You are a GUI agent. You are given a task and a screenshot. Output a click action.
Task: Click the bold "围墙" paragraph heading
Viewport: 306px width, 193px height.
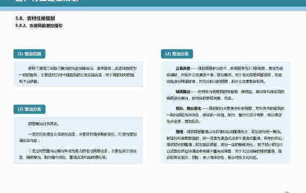click(179, 131)
